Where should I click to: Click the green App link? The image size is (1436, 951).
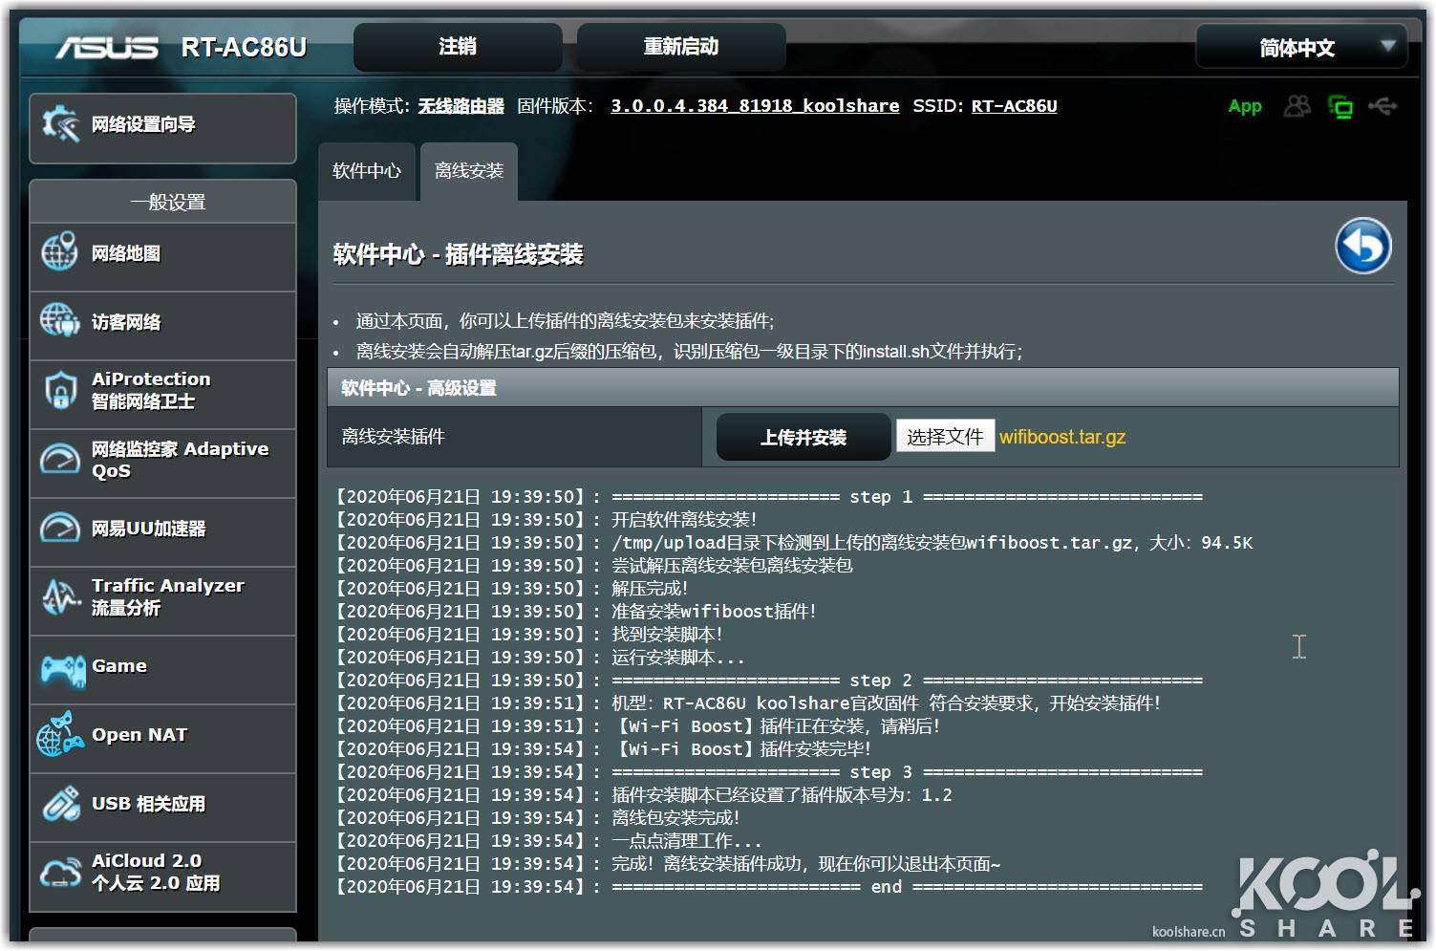[x=1245, y=106]
